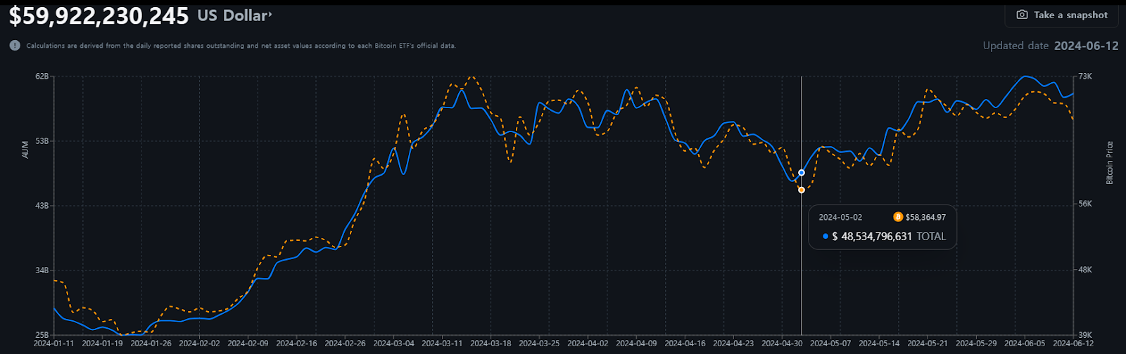Click the 2024-02-26 date label on the x-axis

pos(345,344)
